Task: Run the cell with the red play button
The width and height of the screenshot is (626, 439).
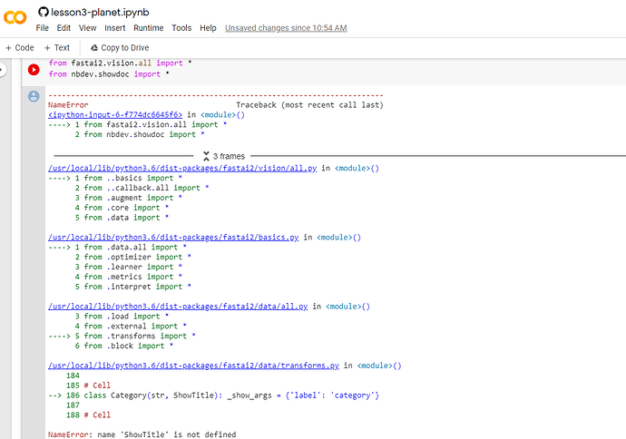Action: tap(34, 70)
